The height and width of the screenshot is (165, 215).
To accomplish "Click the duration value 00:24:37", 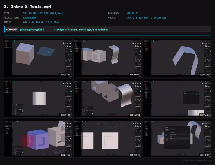I will [x=133, y=13].
